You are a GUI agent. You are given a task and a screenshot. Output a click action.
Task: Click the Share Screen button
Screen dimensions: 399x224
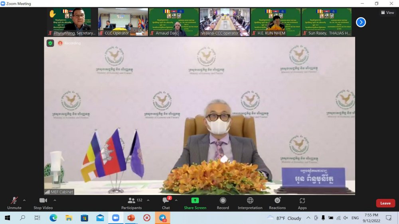pyautogui.click(x=195, y=203)
